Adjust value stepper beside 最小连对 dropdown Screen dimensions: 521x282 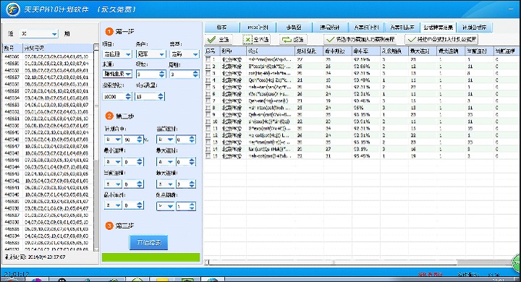[x=133, y=205]
